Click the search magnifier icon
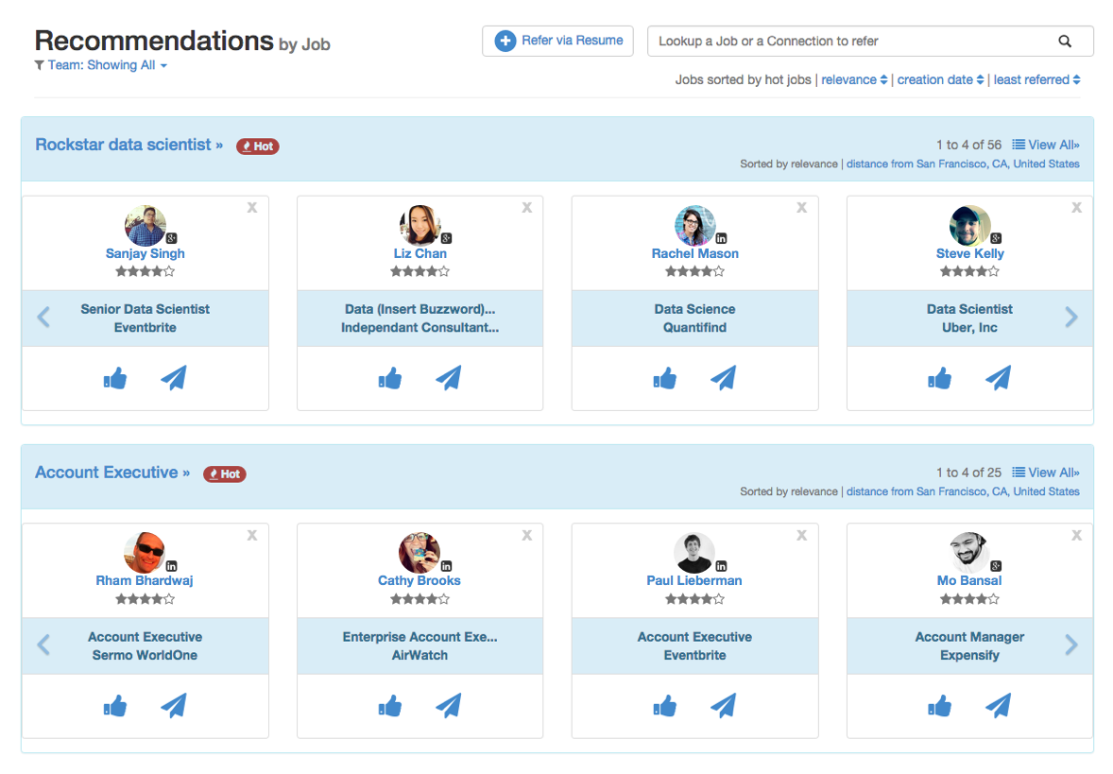 (1065, 42)
